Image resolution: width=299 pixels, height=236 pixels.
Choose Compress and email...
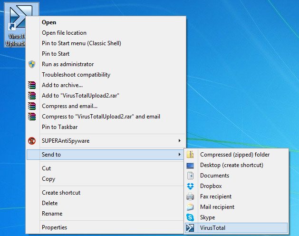106,106
